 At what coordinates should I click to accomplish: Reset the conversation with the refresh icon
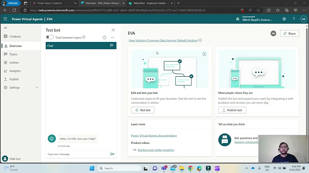click(x=104, y=37)
